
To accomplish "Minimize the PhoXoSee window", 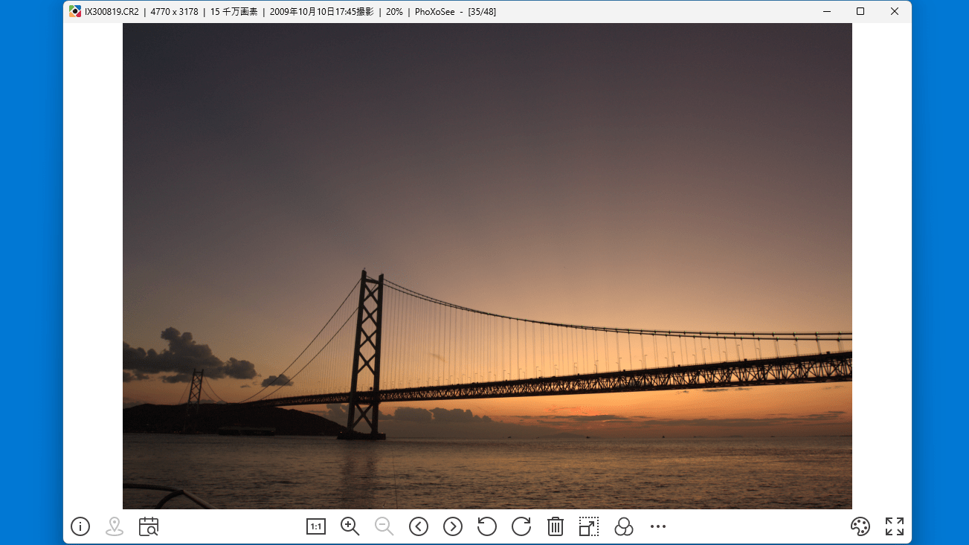I will [826, 11].
